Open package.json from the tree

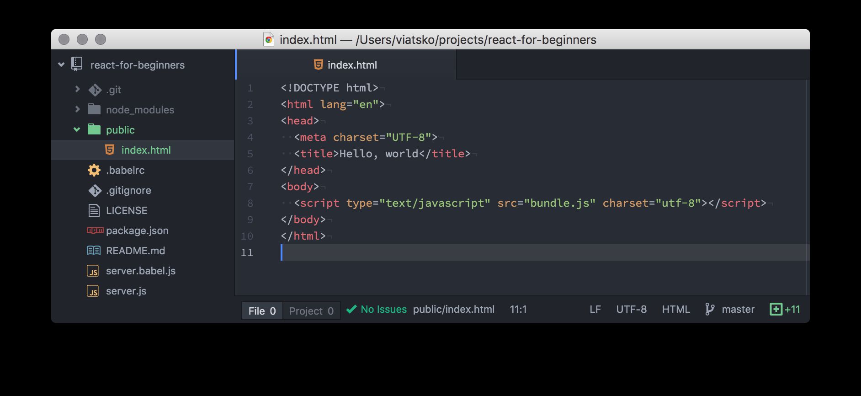coord(137,230)
